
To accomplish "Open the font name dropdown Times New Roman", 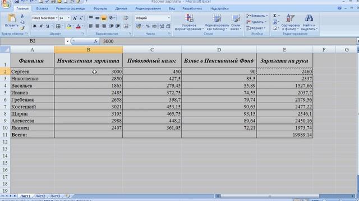I will click(57, 18).
